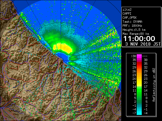This screenshot has width=162, height=121.
Task: Click the 'Max Range:80 km' line
Action: click(136, 34)
